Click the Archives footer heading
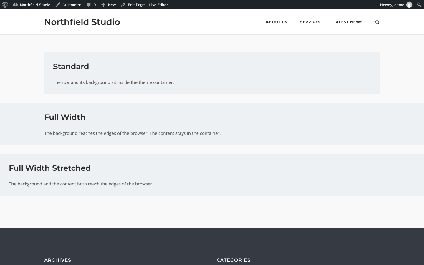Viewport: 424px width, 265px height. tap(58, 260)
